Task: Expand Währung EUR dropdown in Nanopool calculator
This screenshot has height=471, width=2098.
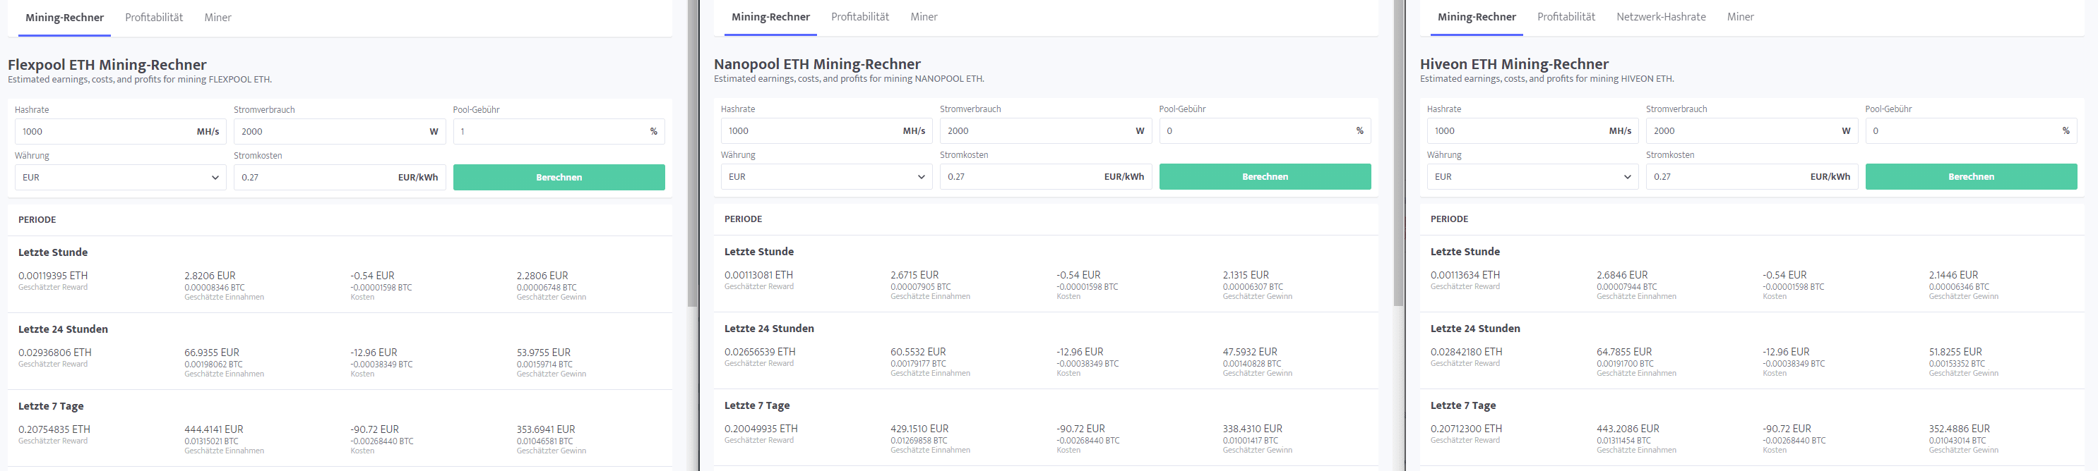Action: pos(827,176)
